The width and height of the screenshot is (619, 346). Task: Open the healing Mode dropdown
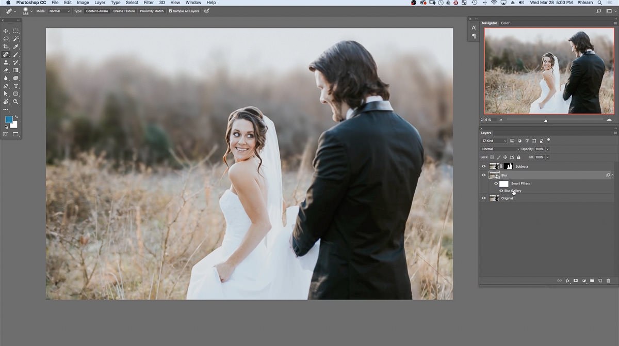59,11
